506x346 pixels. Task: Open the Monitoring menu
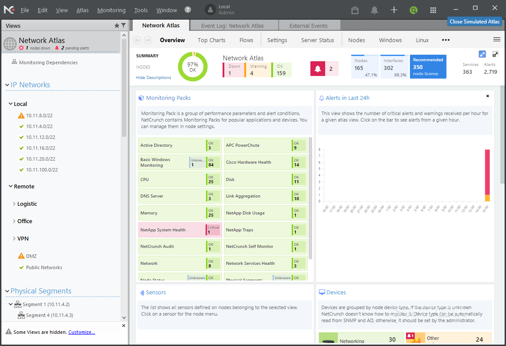[x=111, y=10]
